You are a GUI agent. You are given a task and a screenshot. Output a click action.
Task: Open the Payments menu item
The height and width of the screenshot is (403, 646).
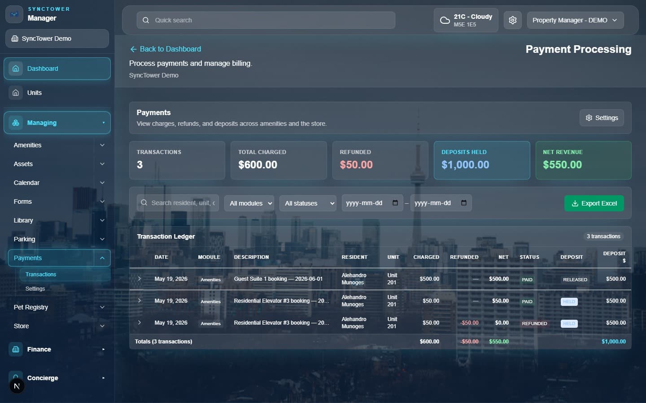click(x=51, y=258)
